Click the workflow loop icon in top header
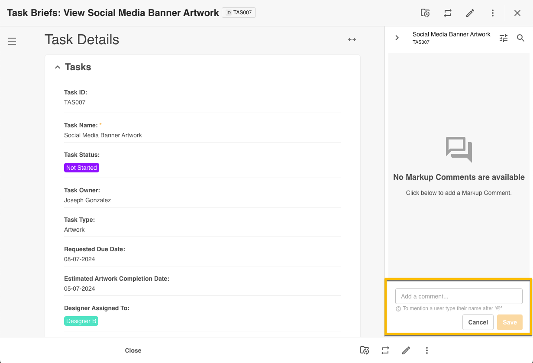Viewport: 533px width, 363px height. click(x=448, y=13)
